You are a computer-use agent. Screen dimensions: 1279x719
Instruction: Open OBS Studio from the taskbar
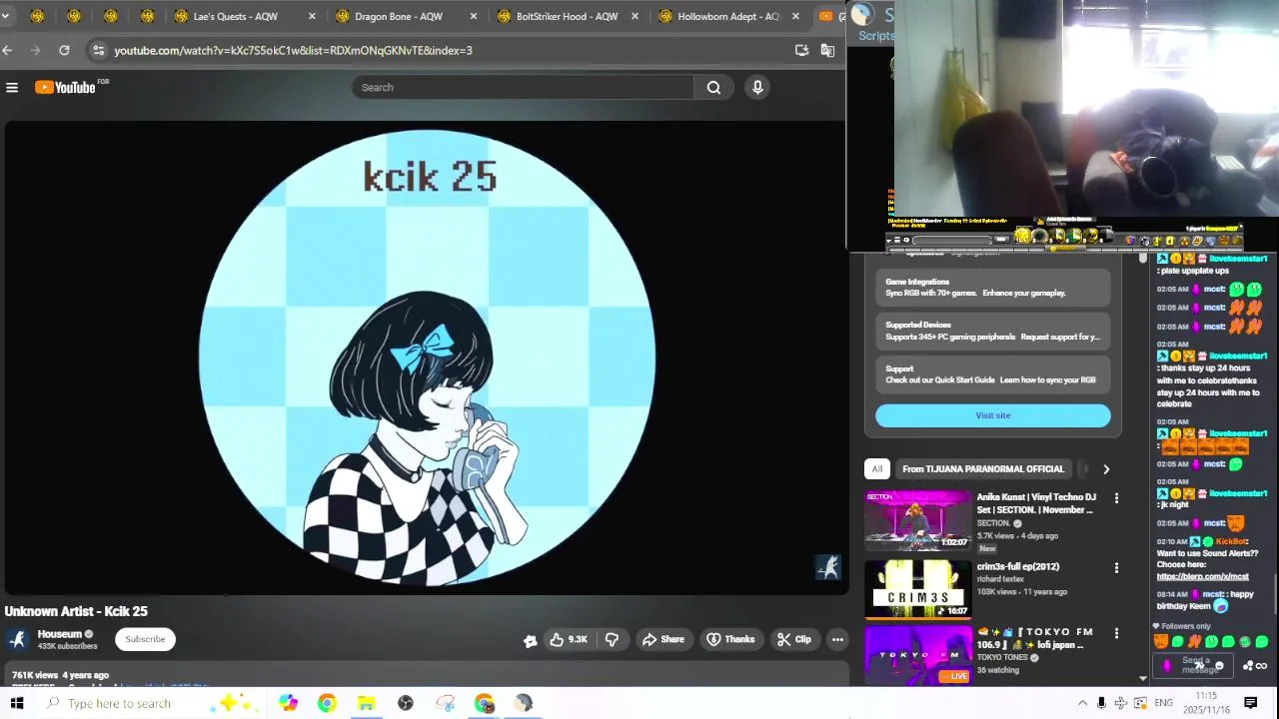click(405, 703)
